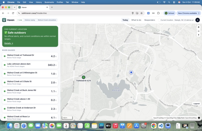Open App Store from the dock
Image resolution: width=202 pixels, height=131 pixels.
click(x=136, y=126)
